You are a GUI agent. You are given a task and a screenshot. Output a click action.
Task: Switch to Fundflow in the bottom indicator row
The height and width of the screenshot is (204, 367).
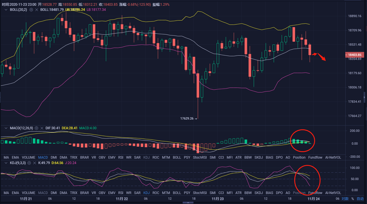(315, 193)
